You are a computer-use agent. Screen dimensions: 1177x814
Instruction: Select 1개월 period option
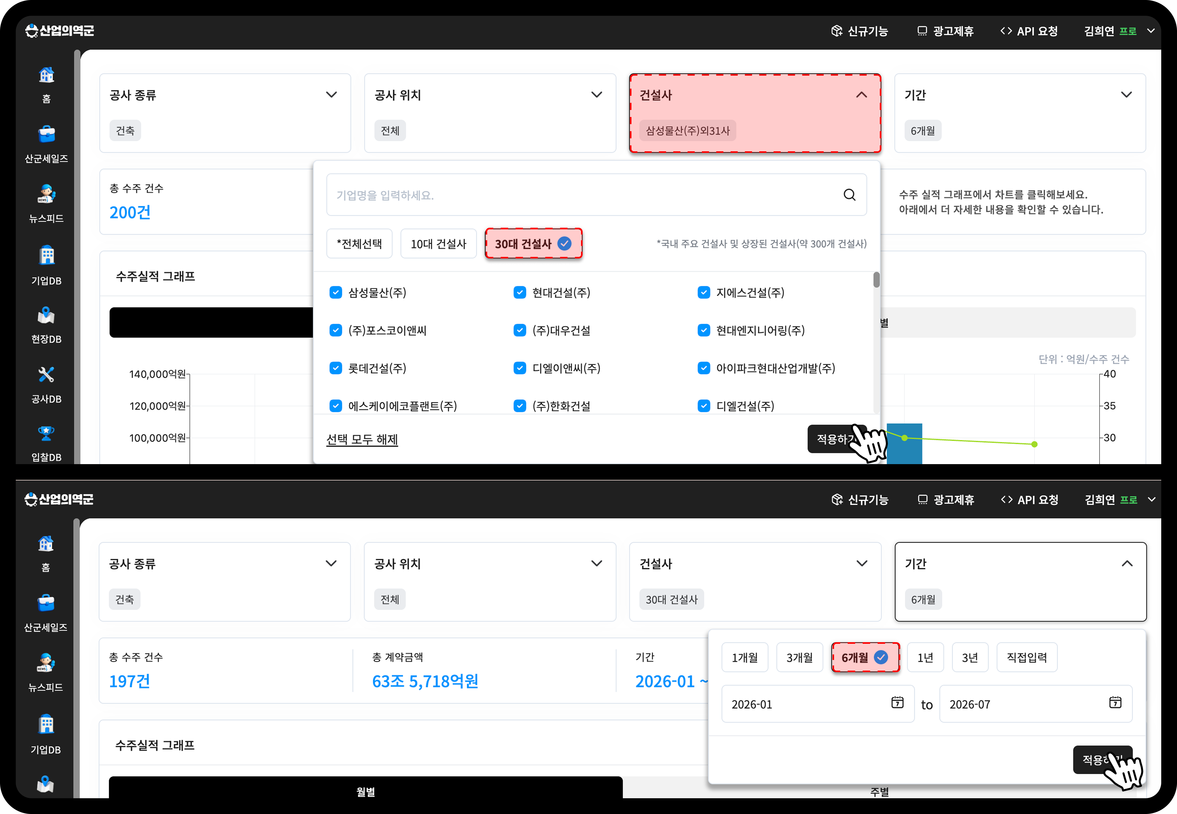[745, 657]
